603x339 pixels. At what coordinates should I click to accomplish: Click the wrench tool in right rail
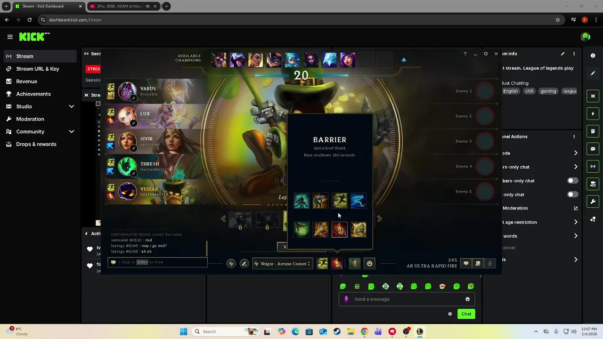tap(593, 202)
